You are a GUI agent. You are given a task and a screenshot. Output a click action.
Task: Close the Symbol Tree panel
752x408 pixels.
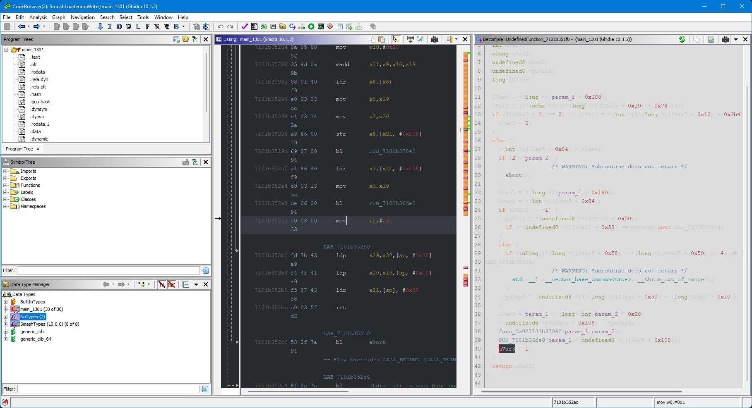click(206, 162)
